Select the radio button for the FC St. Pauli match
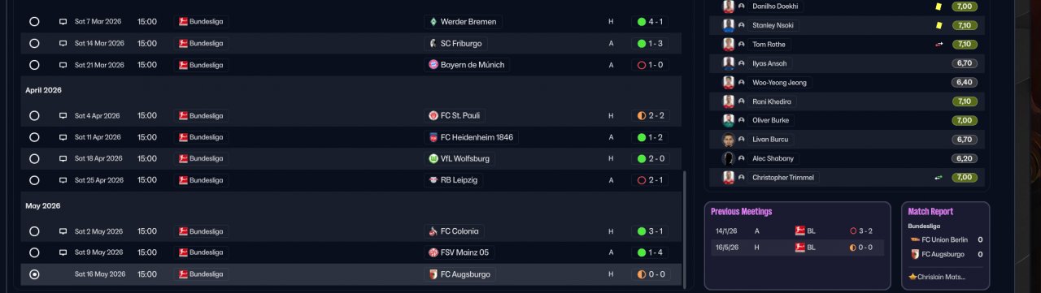 34,116
